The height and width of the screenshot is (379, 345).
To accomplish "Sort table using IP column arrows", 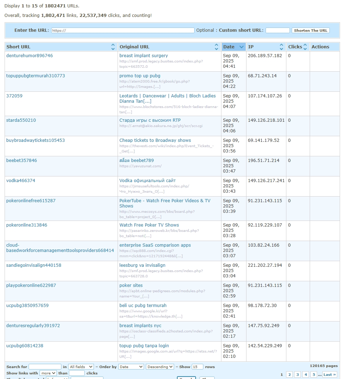I will click(x=281, y=47).
